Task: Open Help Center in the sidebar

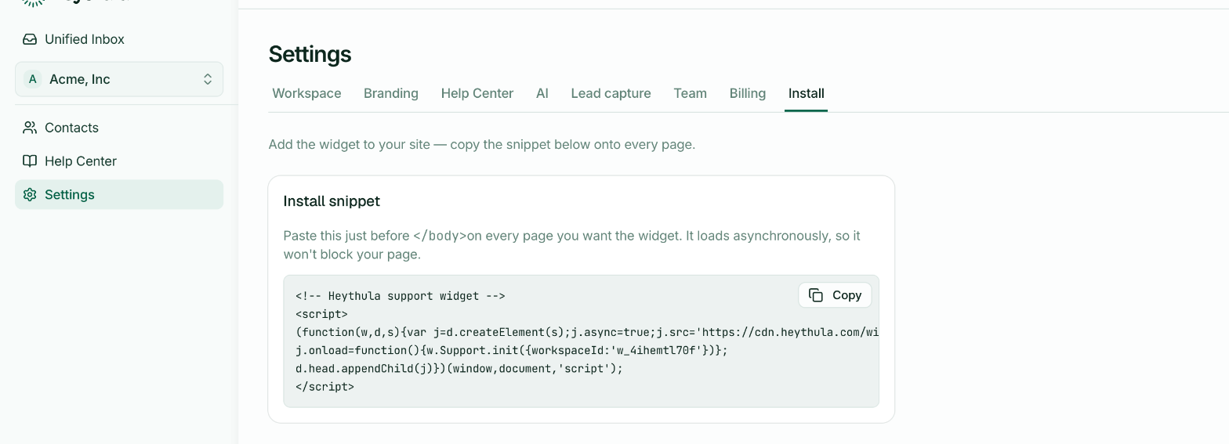Action: [119, 161]
